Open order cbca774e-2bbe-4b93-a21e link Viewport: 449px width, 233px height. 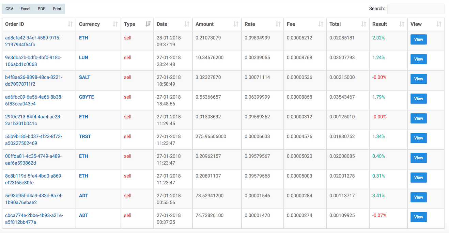click(34, 219)
